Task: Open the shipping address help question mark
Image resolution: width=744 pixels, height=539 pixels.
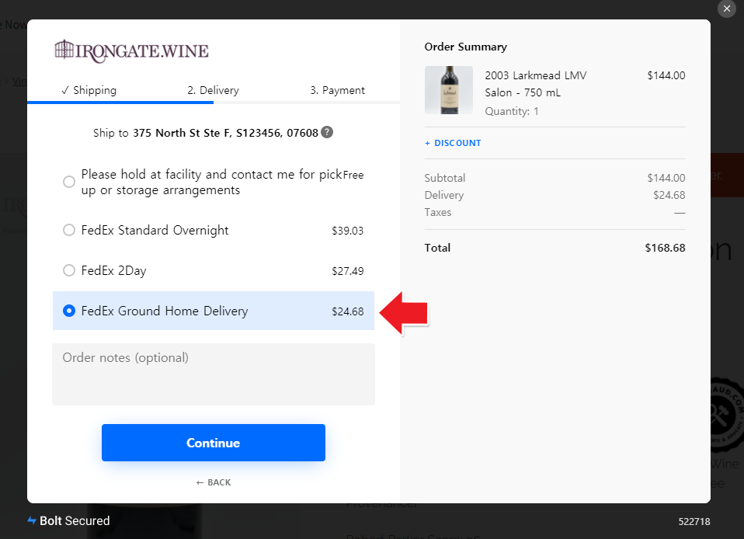Action: (327, 132)
